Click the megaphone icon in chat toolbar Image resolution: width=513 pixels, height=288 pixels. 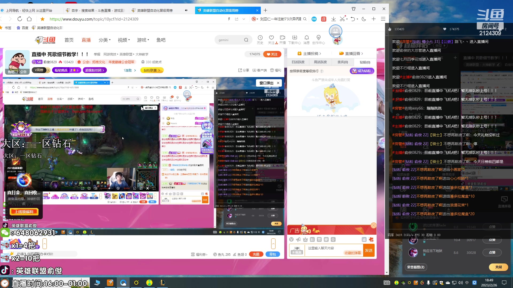[x=298, y=239]
